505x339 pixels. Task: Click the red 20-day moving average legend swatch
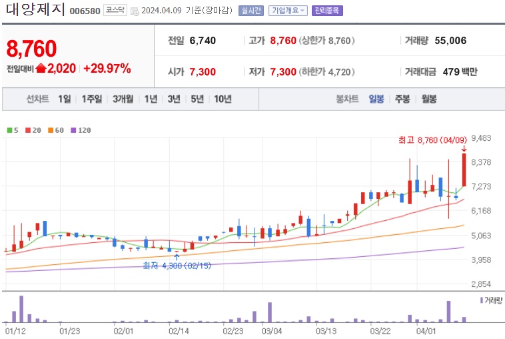[28, 130]
